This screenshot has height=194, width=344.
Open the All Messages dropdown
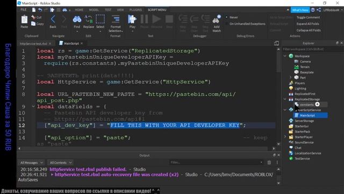tap(31, 163)
